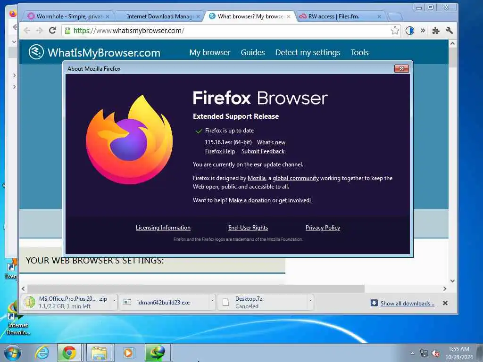Click the network tray icon
This screenshot has height=362, width=483.
(x=424, y=354)
